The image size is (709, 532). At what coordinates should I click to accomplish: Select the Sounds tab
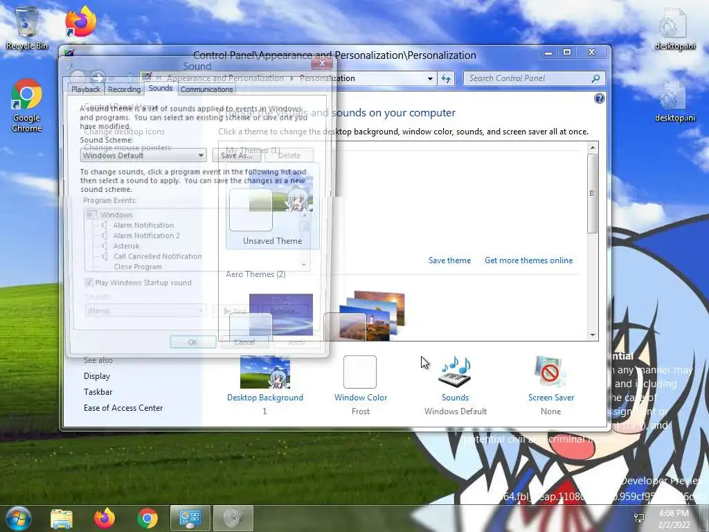pos(161,88)
